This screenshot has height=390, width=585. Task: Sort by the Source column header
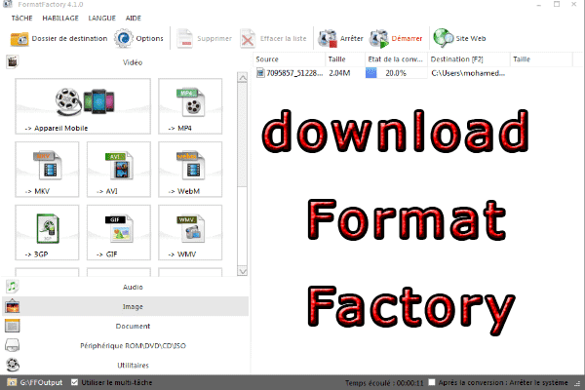[x=289, y=58]
